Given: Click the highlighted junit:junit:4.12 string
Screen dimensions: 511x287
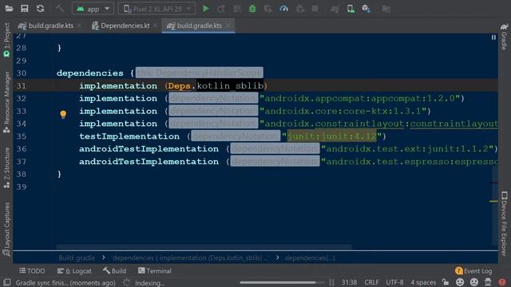Looking at the screenshot, I should point(332,136).
